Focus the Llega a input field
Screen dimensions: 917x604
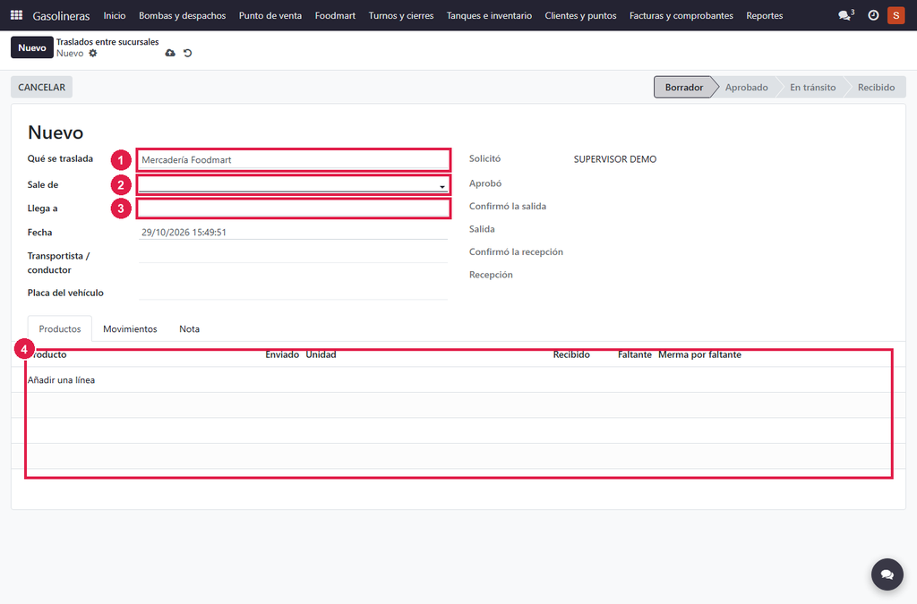click(294, 208)
